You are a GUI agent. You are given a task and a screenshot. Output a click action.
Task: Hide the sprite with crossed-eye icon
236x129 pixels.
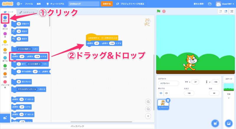167,93
